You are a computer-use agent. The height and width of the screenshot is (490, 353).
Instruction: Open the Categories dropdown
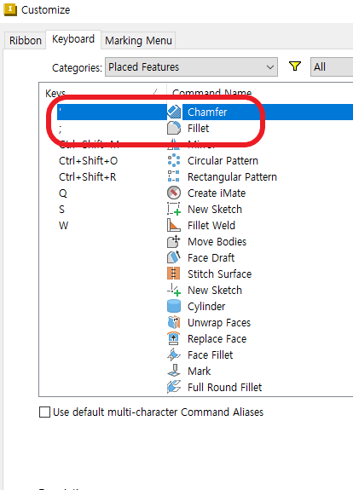coord(191,66)
